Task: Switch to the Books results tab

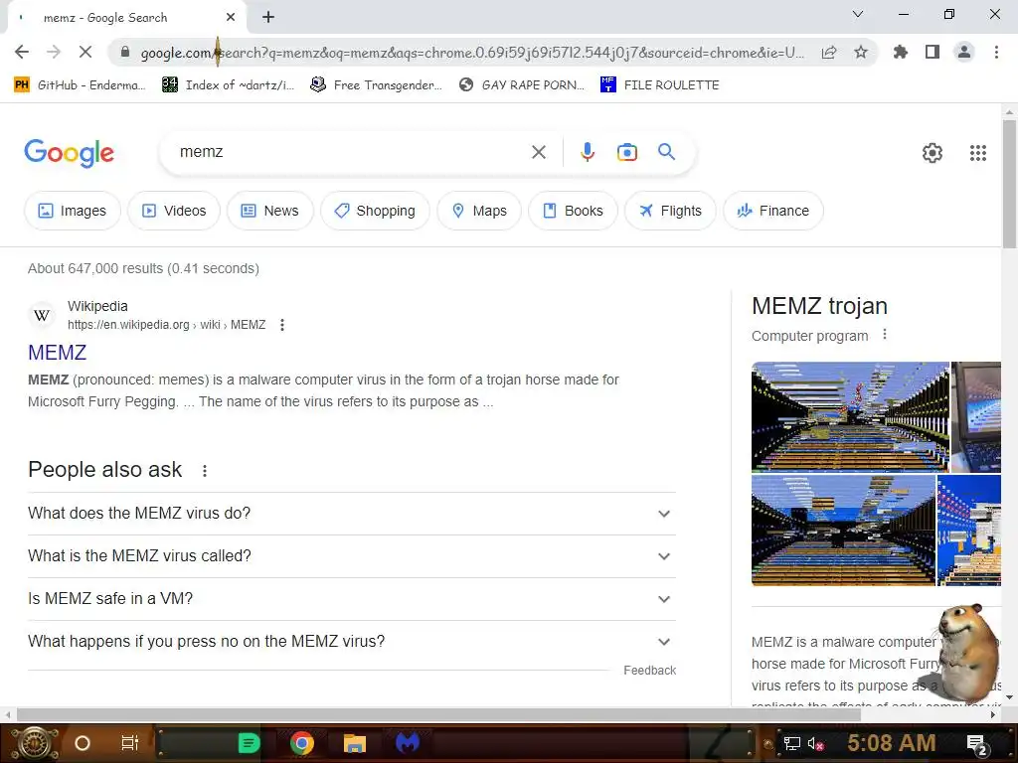Action: click(x=573, y=211)
